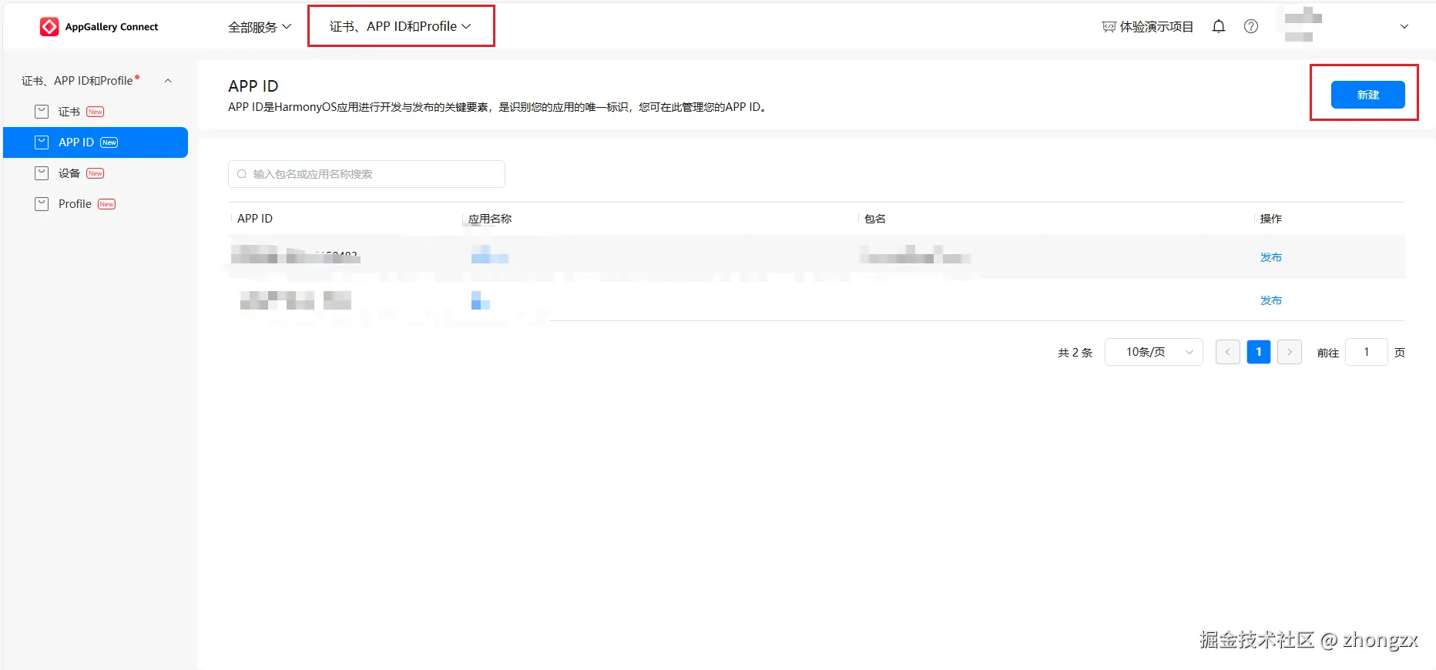Select APP ID in the sidebar
The image size is (1436, 670).
96,142
